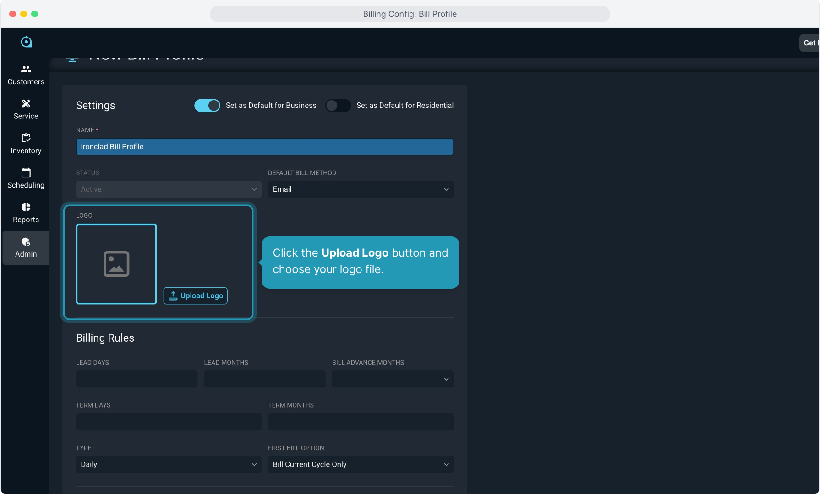The width and height of the screenshot is (820, 494).
Task: Focus the Lead Days input field
Action: 137,379
